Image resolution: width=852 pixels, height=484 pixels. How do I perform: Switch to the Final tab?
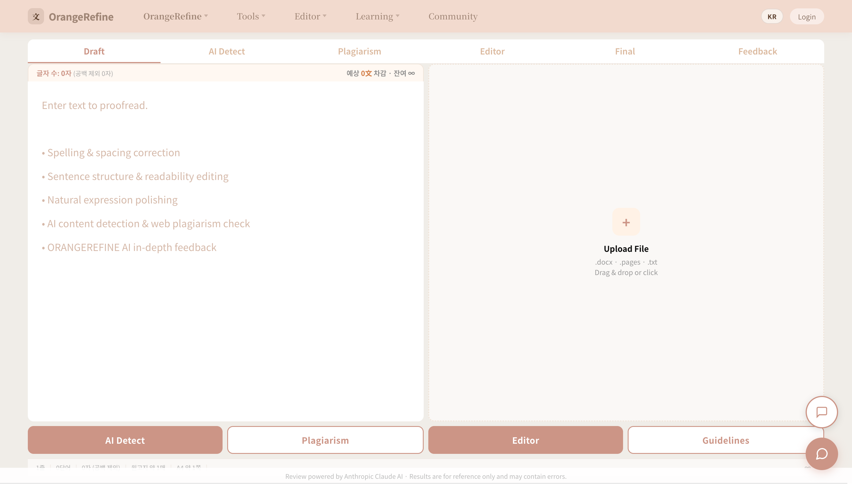(x=625, y=51)
